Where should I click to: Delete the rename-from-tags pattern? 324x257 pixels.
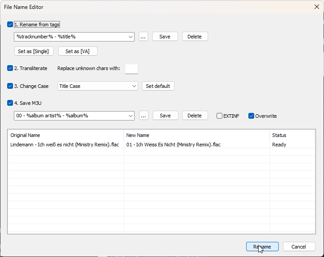click(x=195, y=37)
